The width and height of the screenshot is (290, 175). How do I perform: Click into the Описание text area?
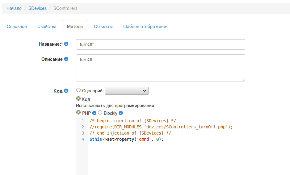pos(160,68)
